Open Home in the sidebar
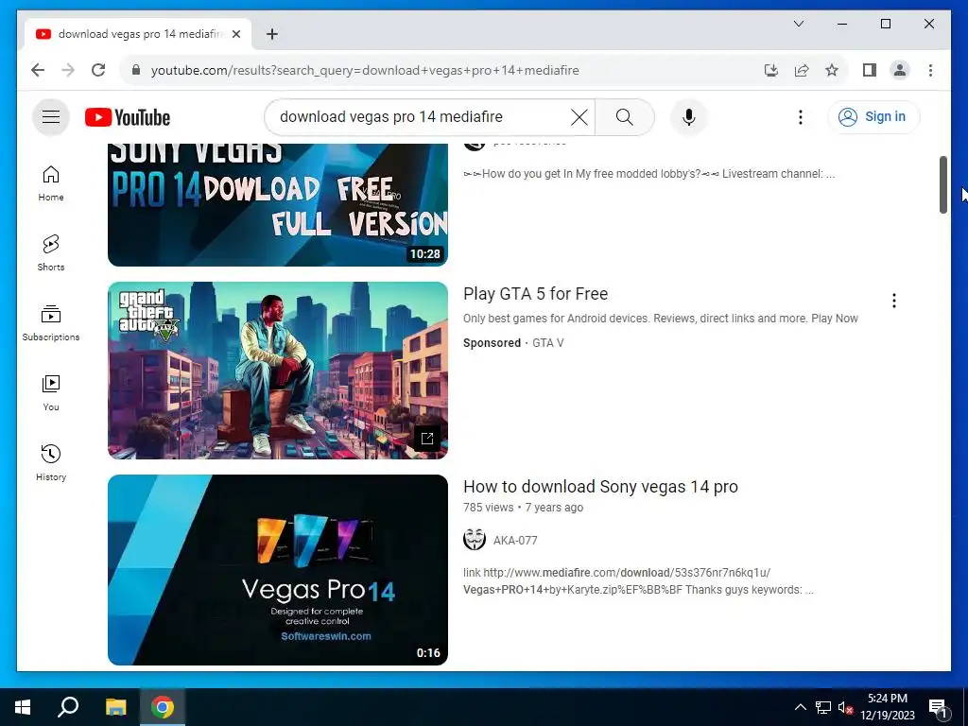The width and height of the screenshot is (968, 726). tap(51, 183)
